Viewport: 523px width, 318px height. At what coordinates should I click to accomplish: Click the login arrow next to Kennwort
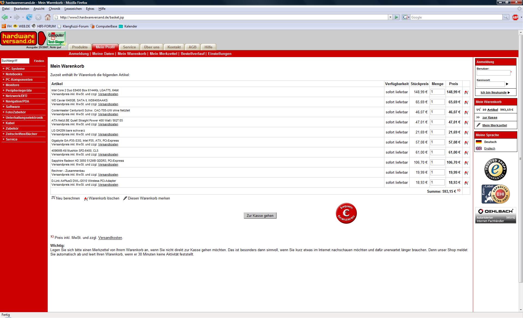point(507,84)
